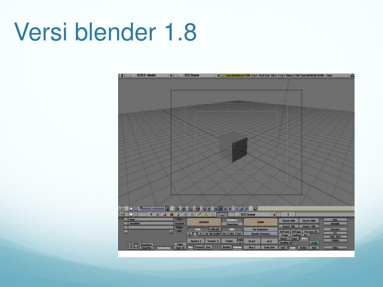Enable Do Sequence
The image size is (383, 287).
(x=261, y=229)
